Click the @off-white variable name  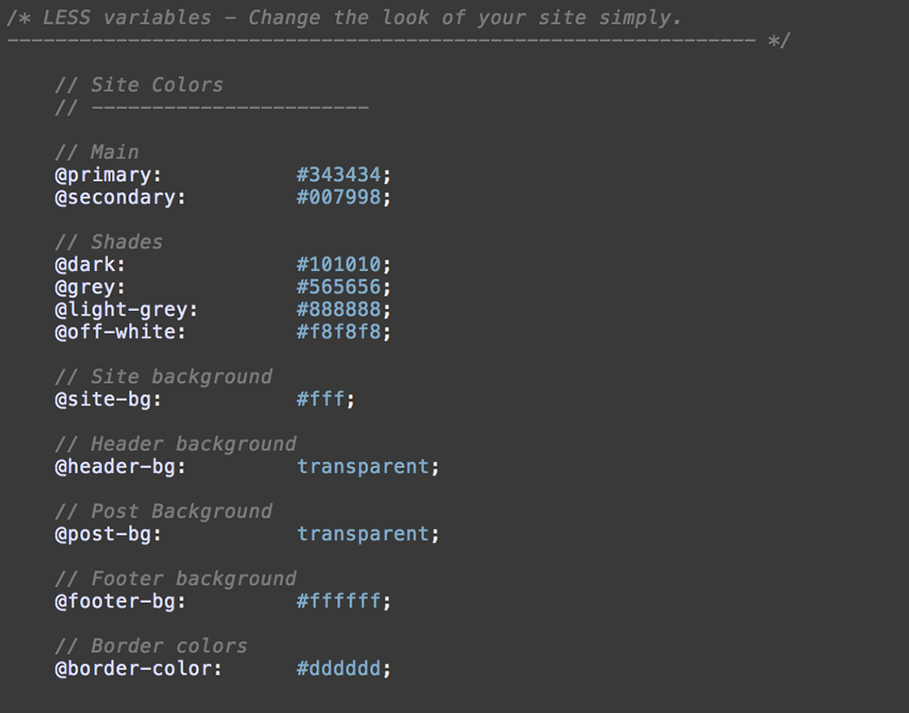pos(119,332)
